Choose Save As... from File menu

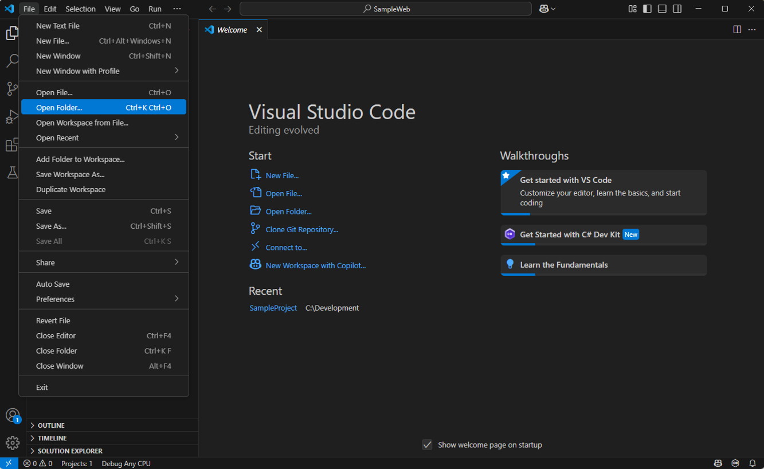52,226
